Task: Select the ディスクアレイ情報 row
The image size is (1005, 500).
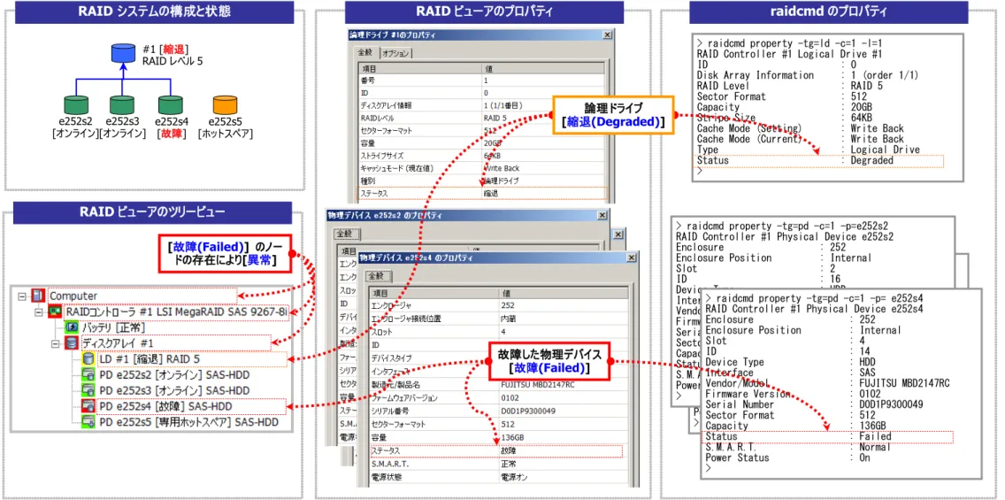Action: [x=480, y=105]
